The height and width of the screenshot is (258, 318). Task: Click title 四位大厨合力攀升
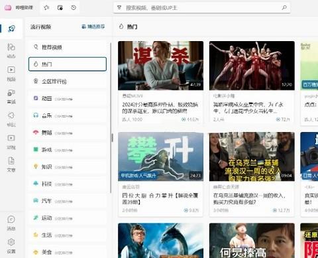click(x=160, y=198)
